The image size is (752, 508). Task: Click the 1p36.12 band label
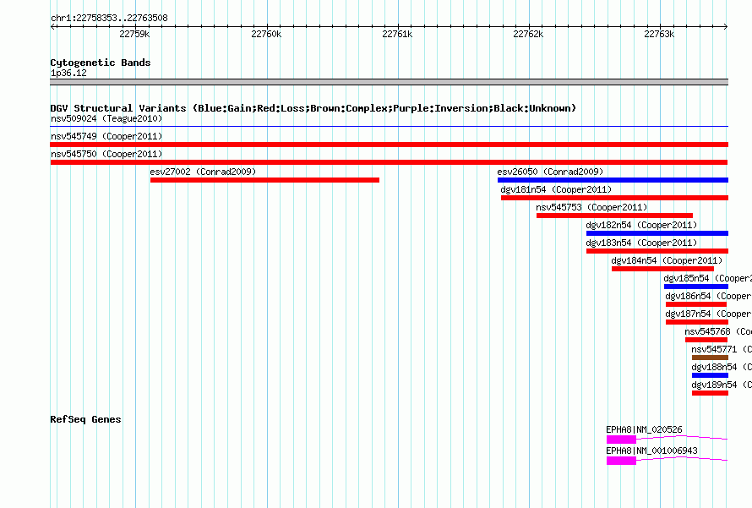(x=68, y=74)
